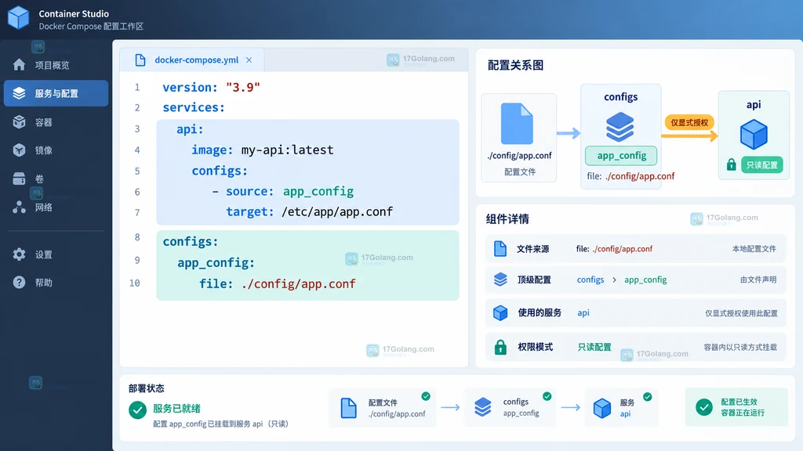This screenshot has height=451, width=803.
Task: Click the 配置文件 icon in deployment pipeline
Action: coord(348,408)
